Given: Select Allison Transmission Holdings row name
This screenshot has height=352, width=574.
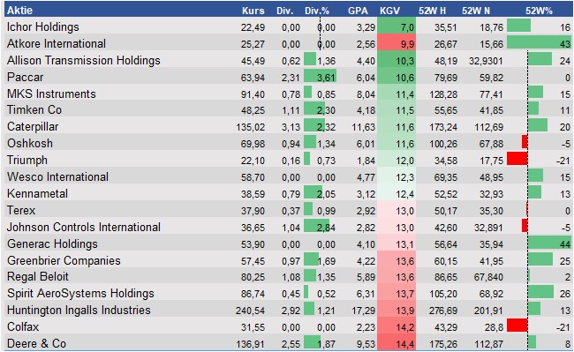Looking at the screenshot, I should pyautogui.click(x=84, y=60).
